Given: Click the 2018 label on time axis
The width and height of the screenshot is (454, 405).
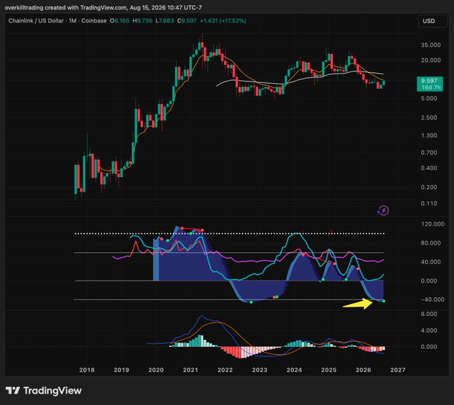Looking at the screenshot, I should (87, 370).
